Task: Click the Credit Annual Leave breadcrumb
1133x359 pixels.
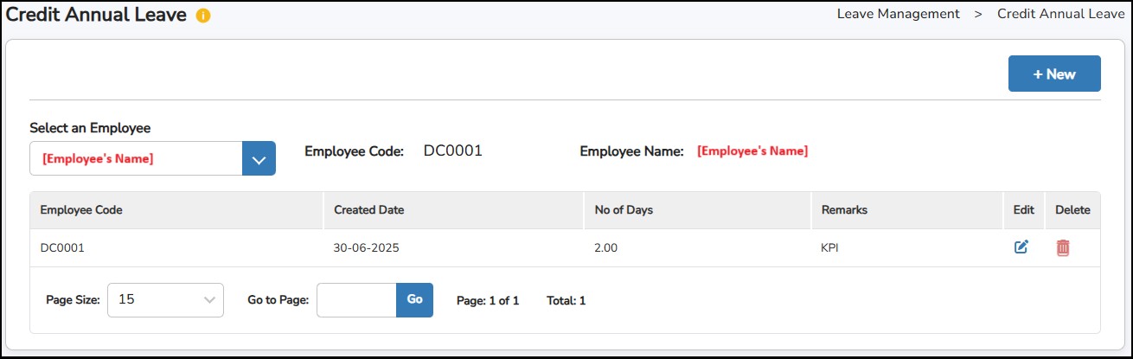Action: pos(1060,14)
